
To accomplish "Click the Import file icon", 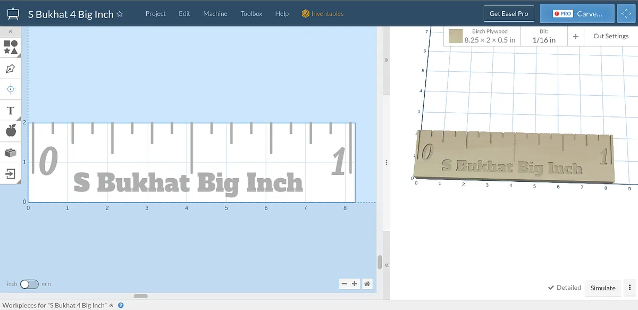I will [10, 173].
